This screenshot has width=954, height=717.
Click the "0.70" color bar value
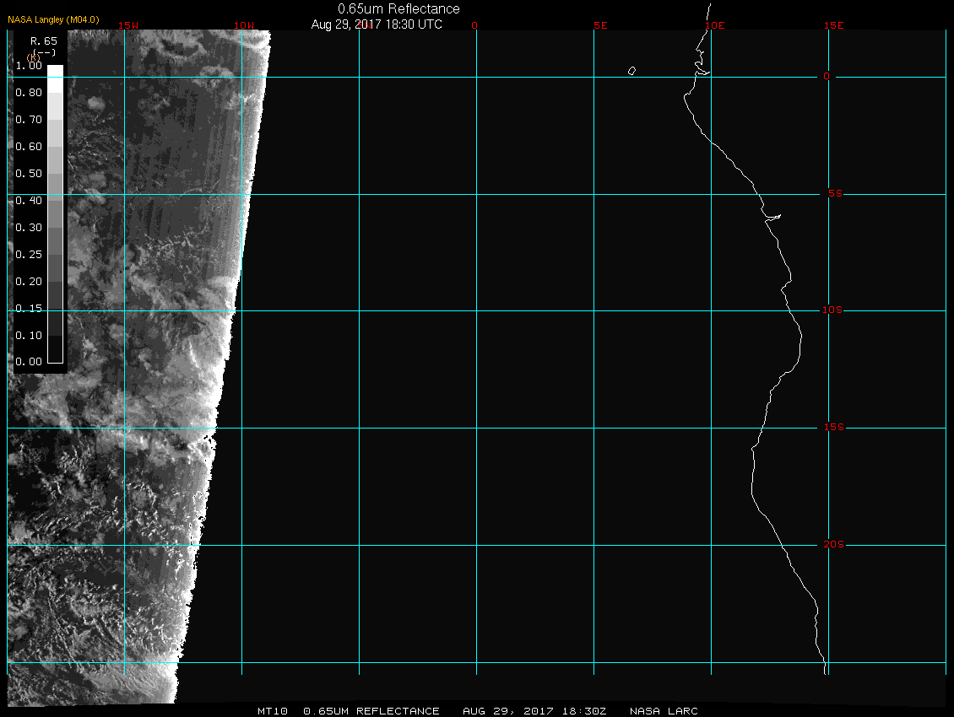pyautogui.click(x=29, y=119)
